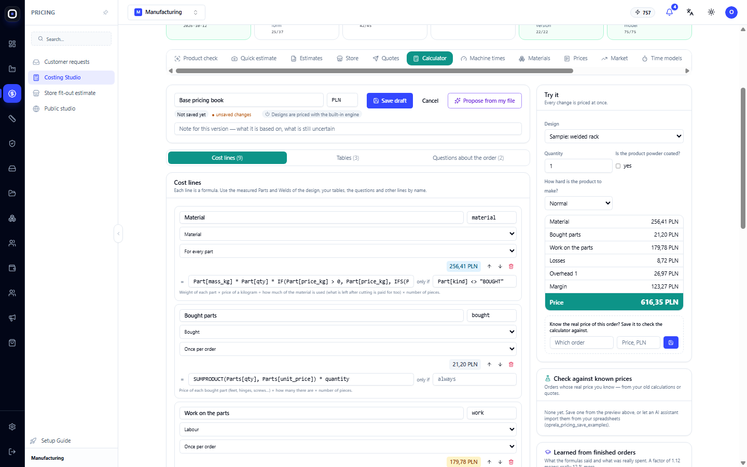Viewport: 747px width, 467px height.
Task: Click the horizontal tab scrollbar
Action: coord(375,71)
